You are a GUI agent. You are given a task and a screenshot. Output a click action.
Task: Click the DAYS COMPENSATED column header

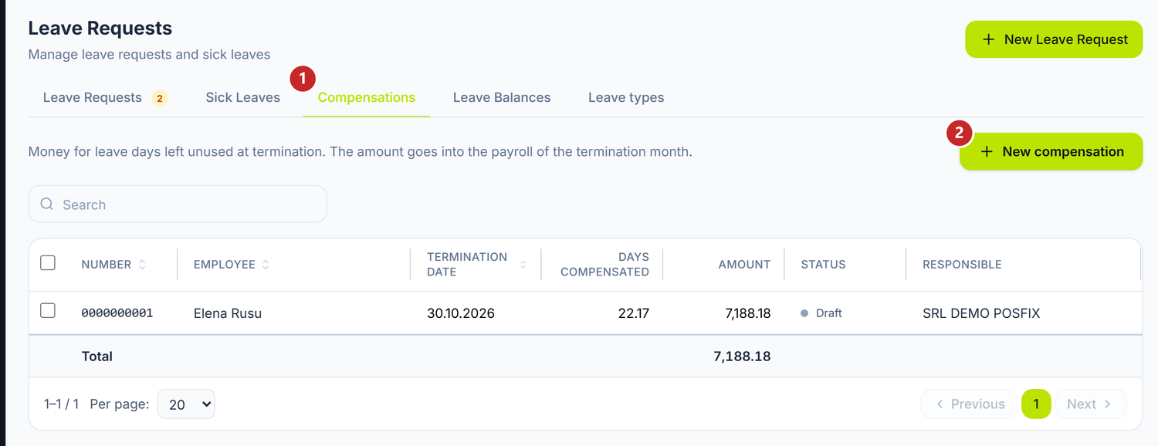(x=604, y=265)
